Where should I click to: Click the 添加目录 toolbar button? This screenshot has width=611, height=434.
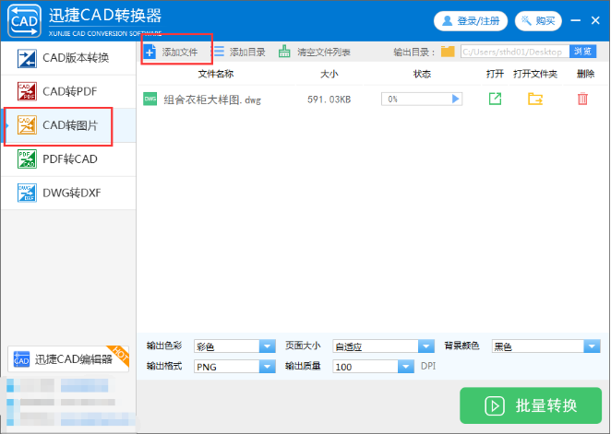point(239,52)
